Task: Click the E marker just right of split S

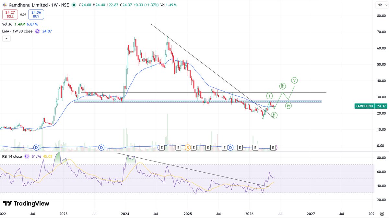Action: point(194,148)
